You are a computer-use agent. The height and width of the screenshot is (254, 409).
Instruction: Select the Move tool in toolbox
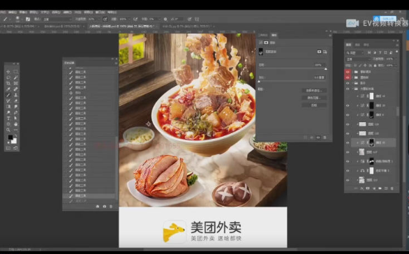point(8,72)
